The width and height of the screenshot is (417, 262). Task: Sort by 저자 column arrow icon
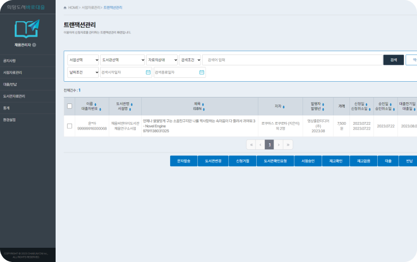click(283, 106)
